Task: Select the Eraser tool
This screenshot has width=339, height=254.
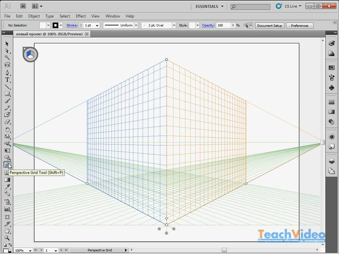Action: click(x=7, y=122)
